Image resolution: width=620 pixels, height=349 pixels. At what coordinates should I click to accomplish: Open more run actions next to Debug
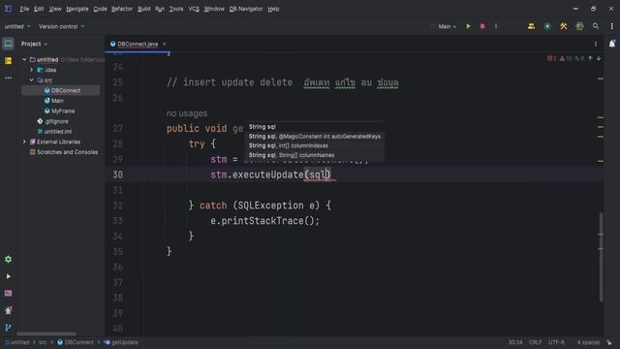tap(496, 26)
